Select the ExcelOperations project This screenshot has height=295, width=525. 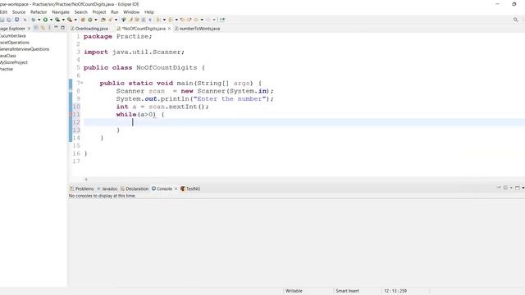15,43
